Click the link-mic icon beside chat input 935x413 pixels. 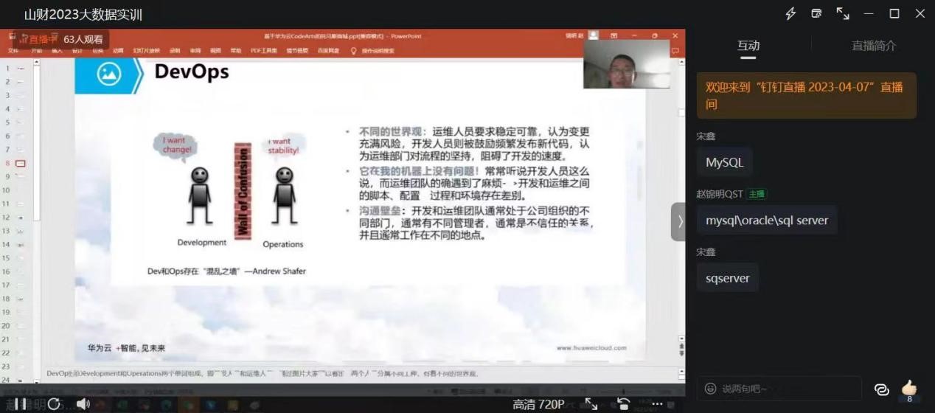[x=881, y=389]
